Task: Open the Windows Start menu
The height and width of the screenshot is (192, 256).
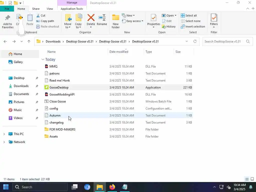Action: [6, 187]
